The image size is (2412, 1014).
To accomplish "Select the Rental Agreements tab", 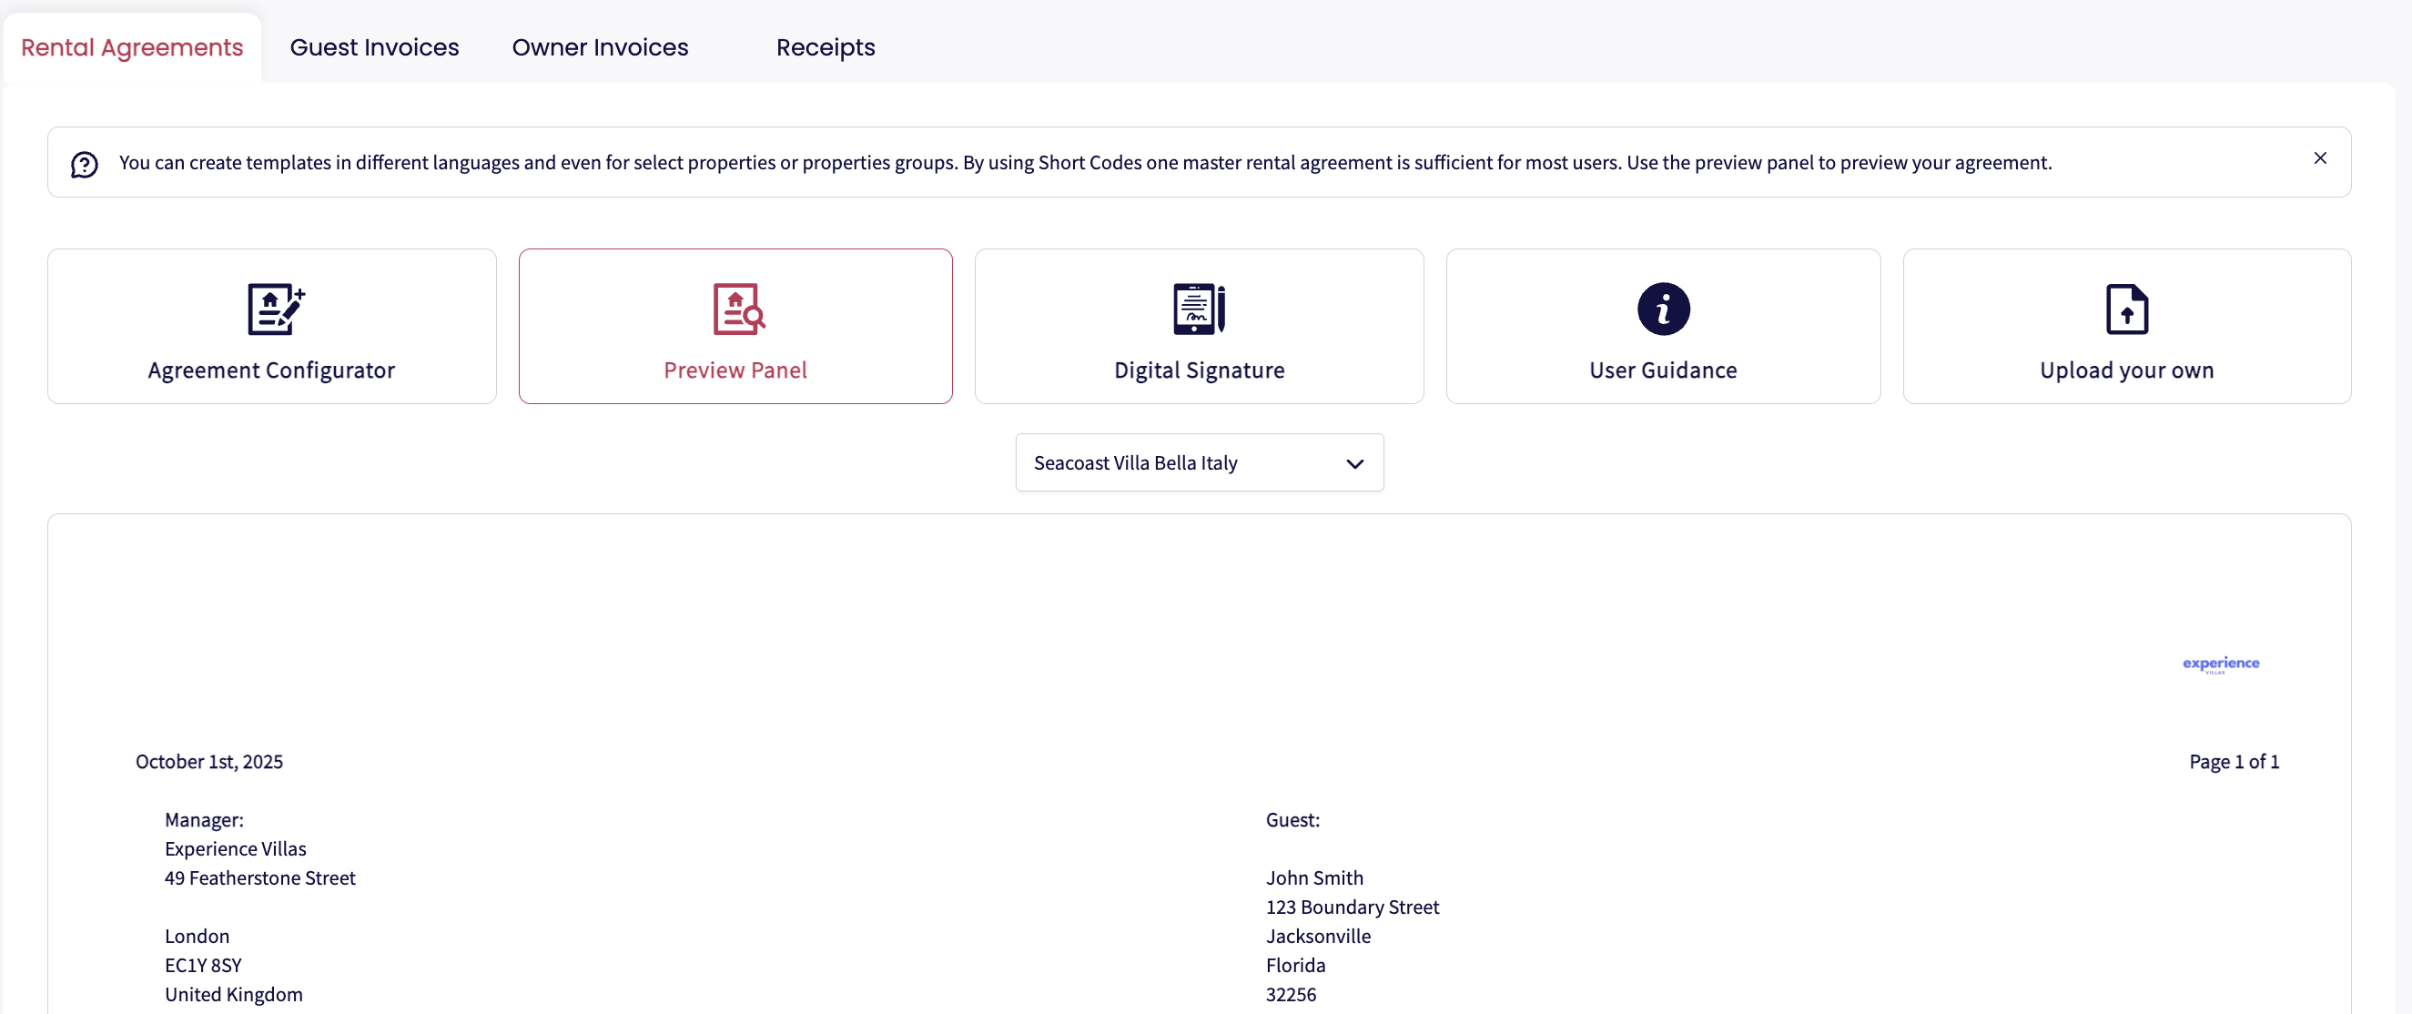I will (x=132, y=47).
